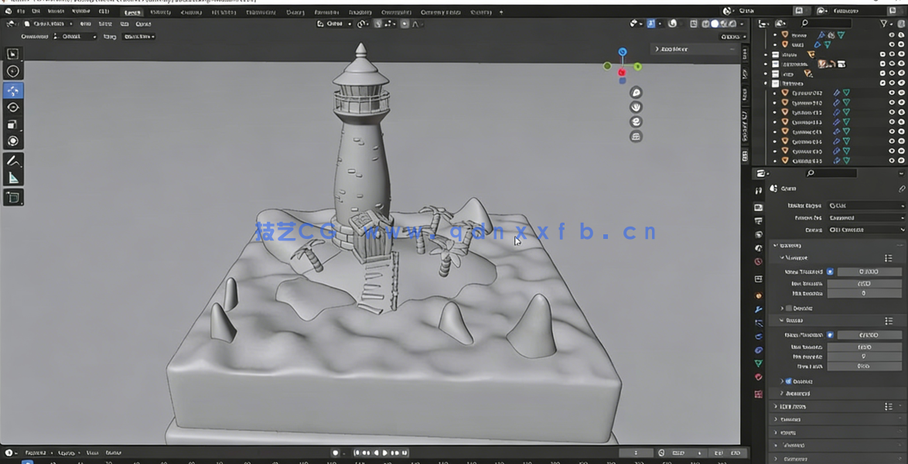
Task: Switch to the Layout workspace tab
Action: pos(131,12)
